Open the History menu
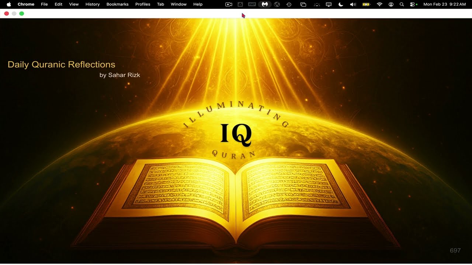 click(x=93, y=4)
